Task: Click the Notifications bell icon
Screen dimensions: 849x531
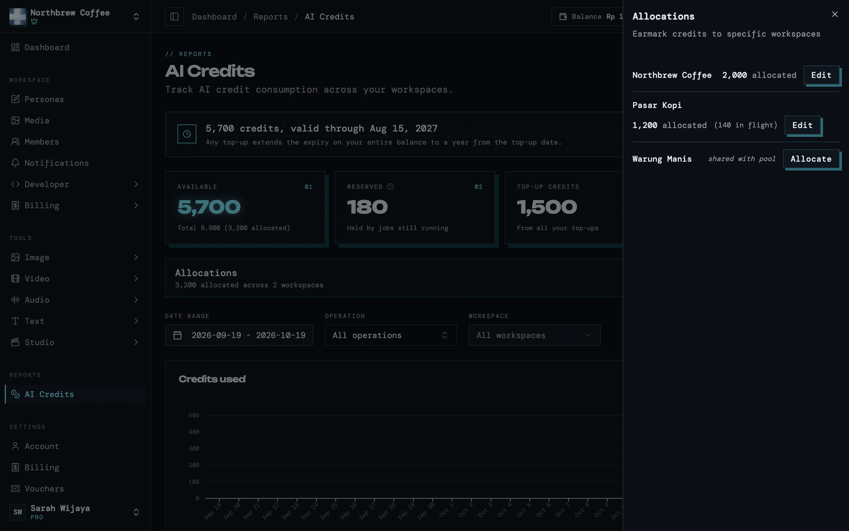Action: point(15,163)
